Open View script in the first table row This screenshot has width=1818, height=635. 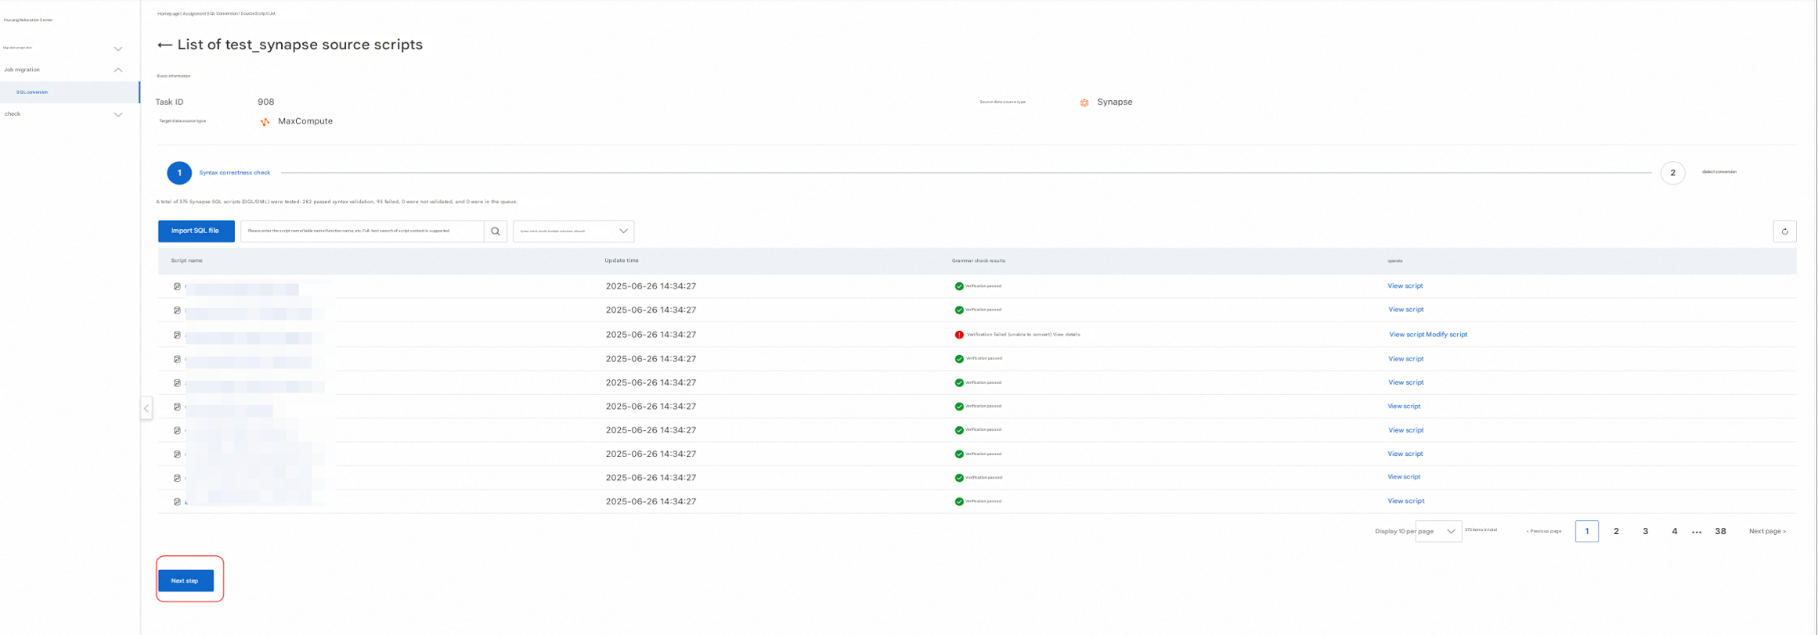pyautogui.click(x=1405, y=286)
